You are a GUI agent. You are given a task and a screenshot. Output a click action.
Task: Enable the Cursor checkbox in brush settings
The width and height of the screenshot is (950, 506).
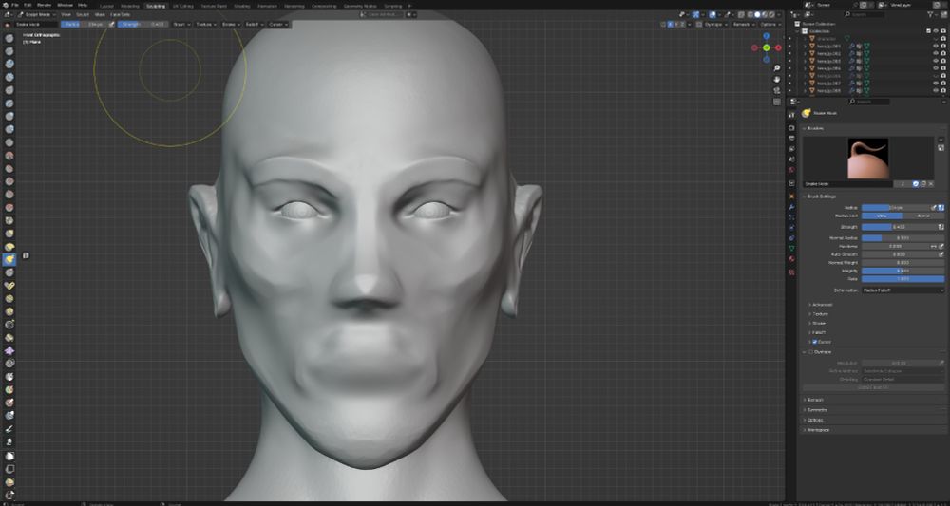point(815,342)
